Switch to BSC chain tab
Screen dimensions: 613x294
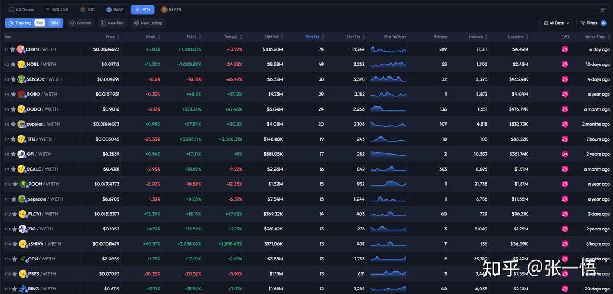(x=88, y=10)
